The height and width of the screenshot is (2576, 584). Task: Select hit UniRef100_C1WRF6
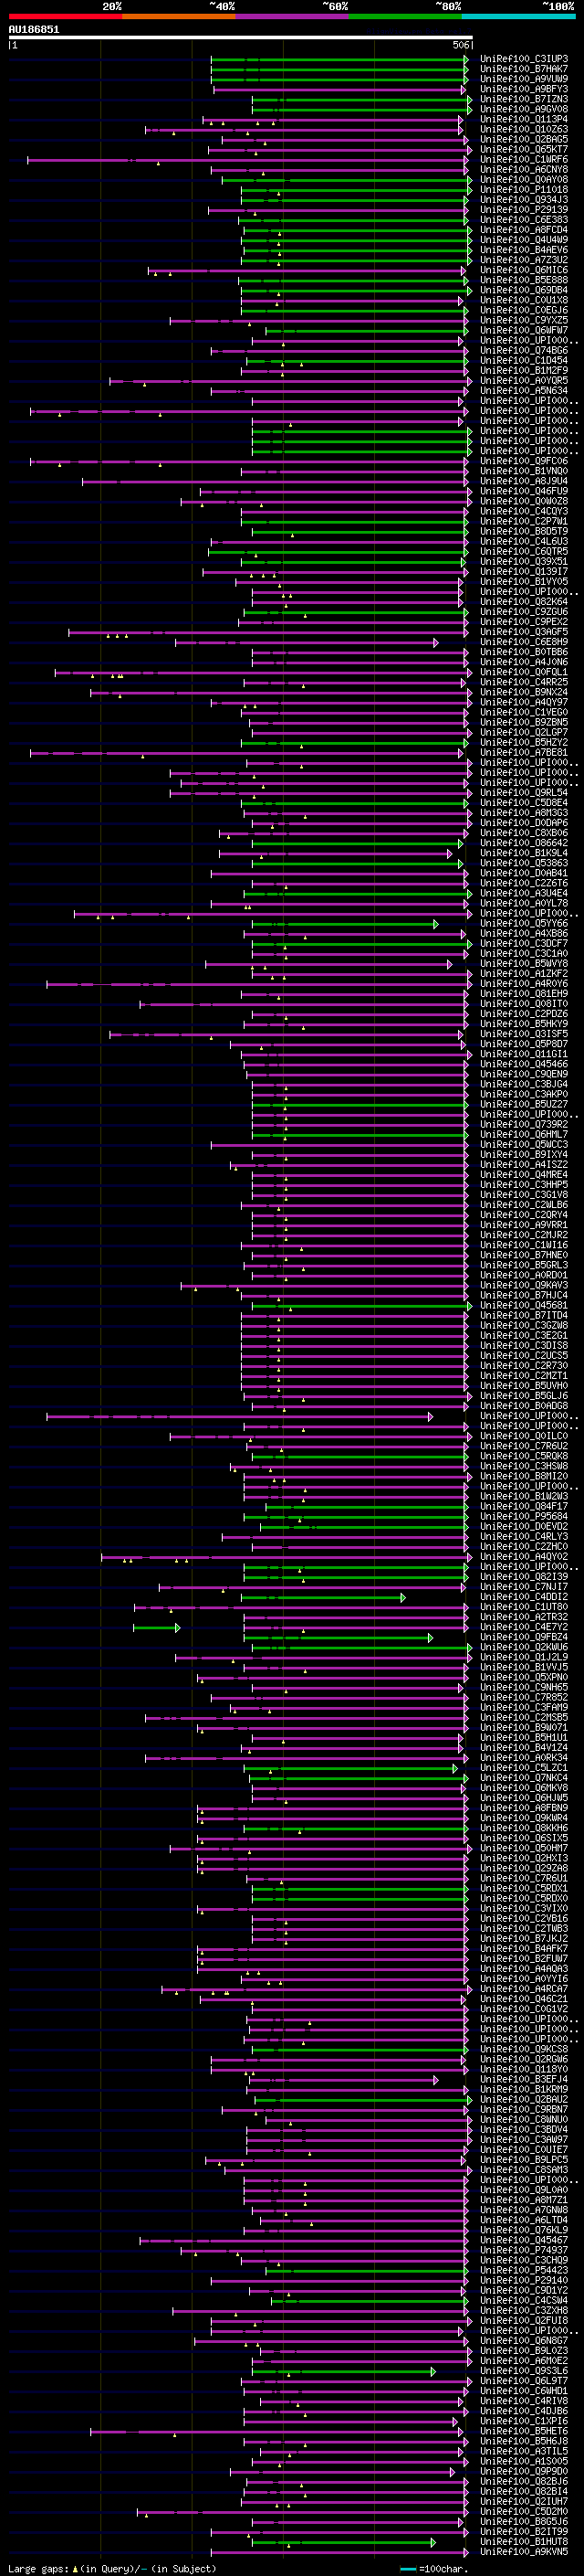tap(523, 160)
